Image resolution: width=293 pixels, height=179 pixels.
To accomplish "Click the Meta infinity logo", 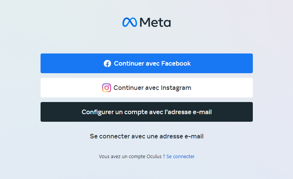I will (x=130, y=22).
